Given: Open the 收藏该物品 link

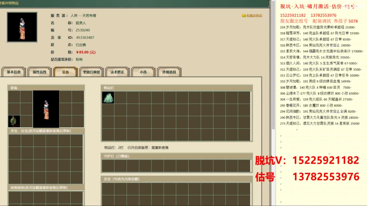Looking at the screenshot, I should [254, 16].
